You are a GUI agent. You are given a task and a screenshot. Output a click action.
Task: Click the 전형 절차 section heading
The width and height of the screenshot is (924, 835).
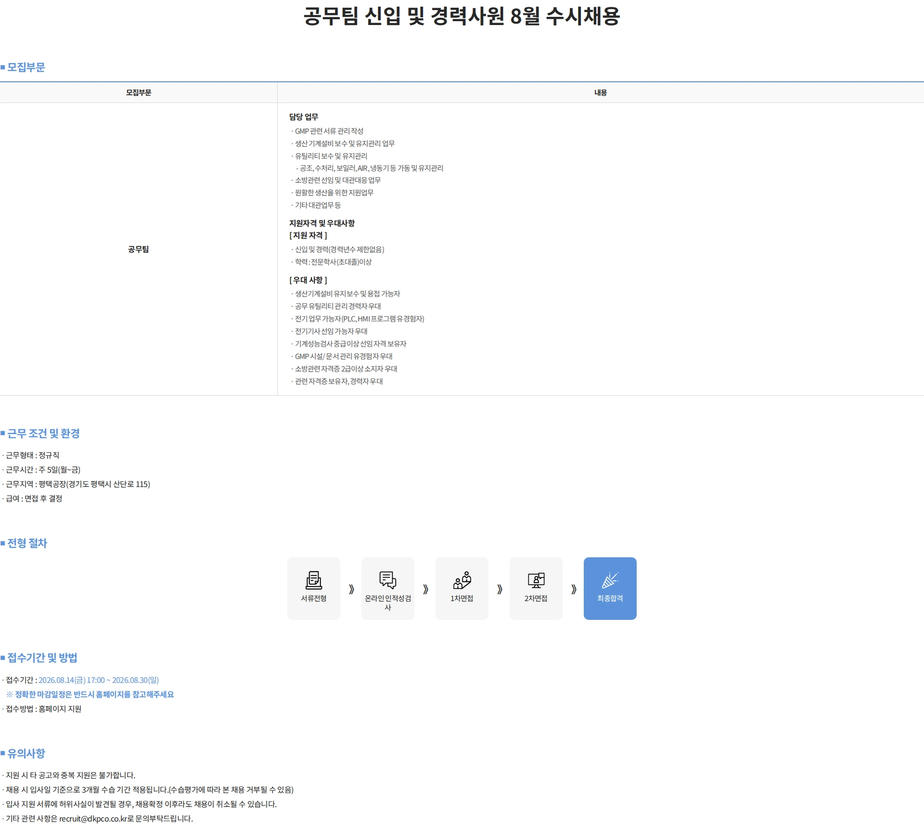pos(27,543)
